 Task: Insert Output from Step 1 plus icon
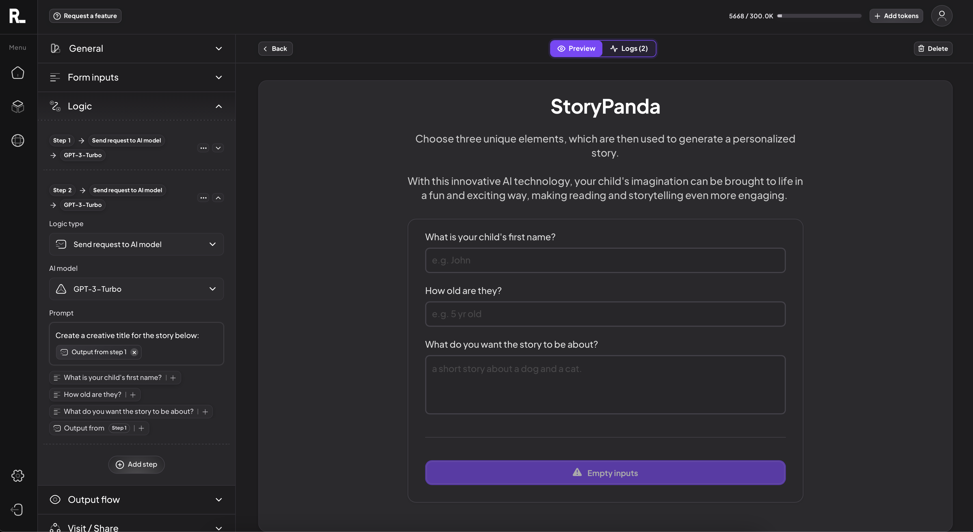pyautogui.click(x=141, y=428)
